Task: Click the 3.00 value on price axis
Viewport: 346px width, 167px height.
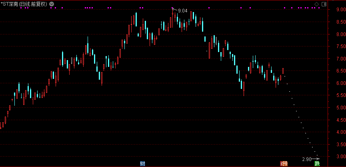Action: coord(340,156)
